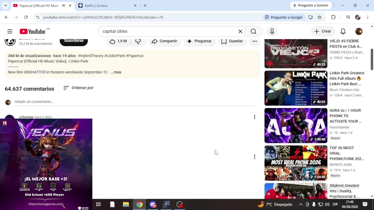Save the video with Guardar
Viewport: 374px width, 210px height.
point(232,41)
